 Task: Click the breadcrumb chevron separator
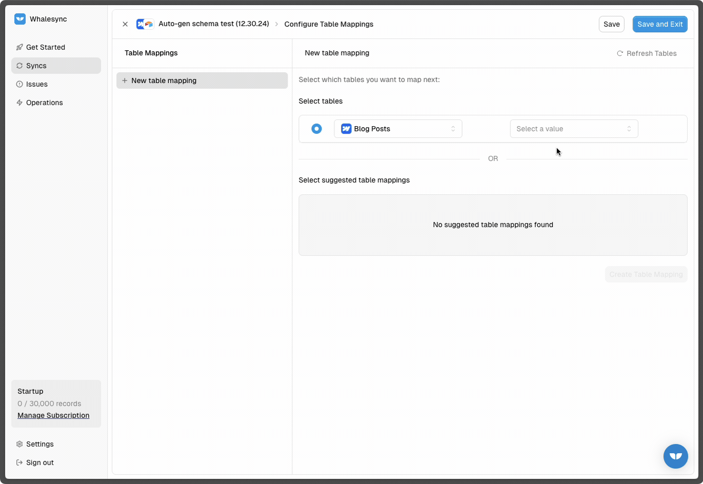277,24
